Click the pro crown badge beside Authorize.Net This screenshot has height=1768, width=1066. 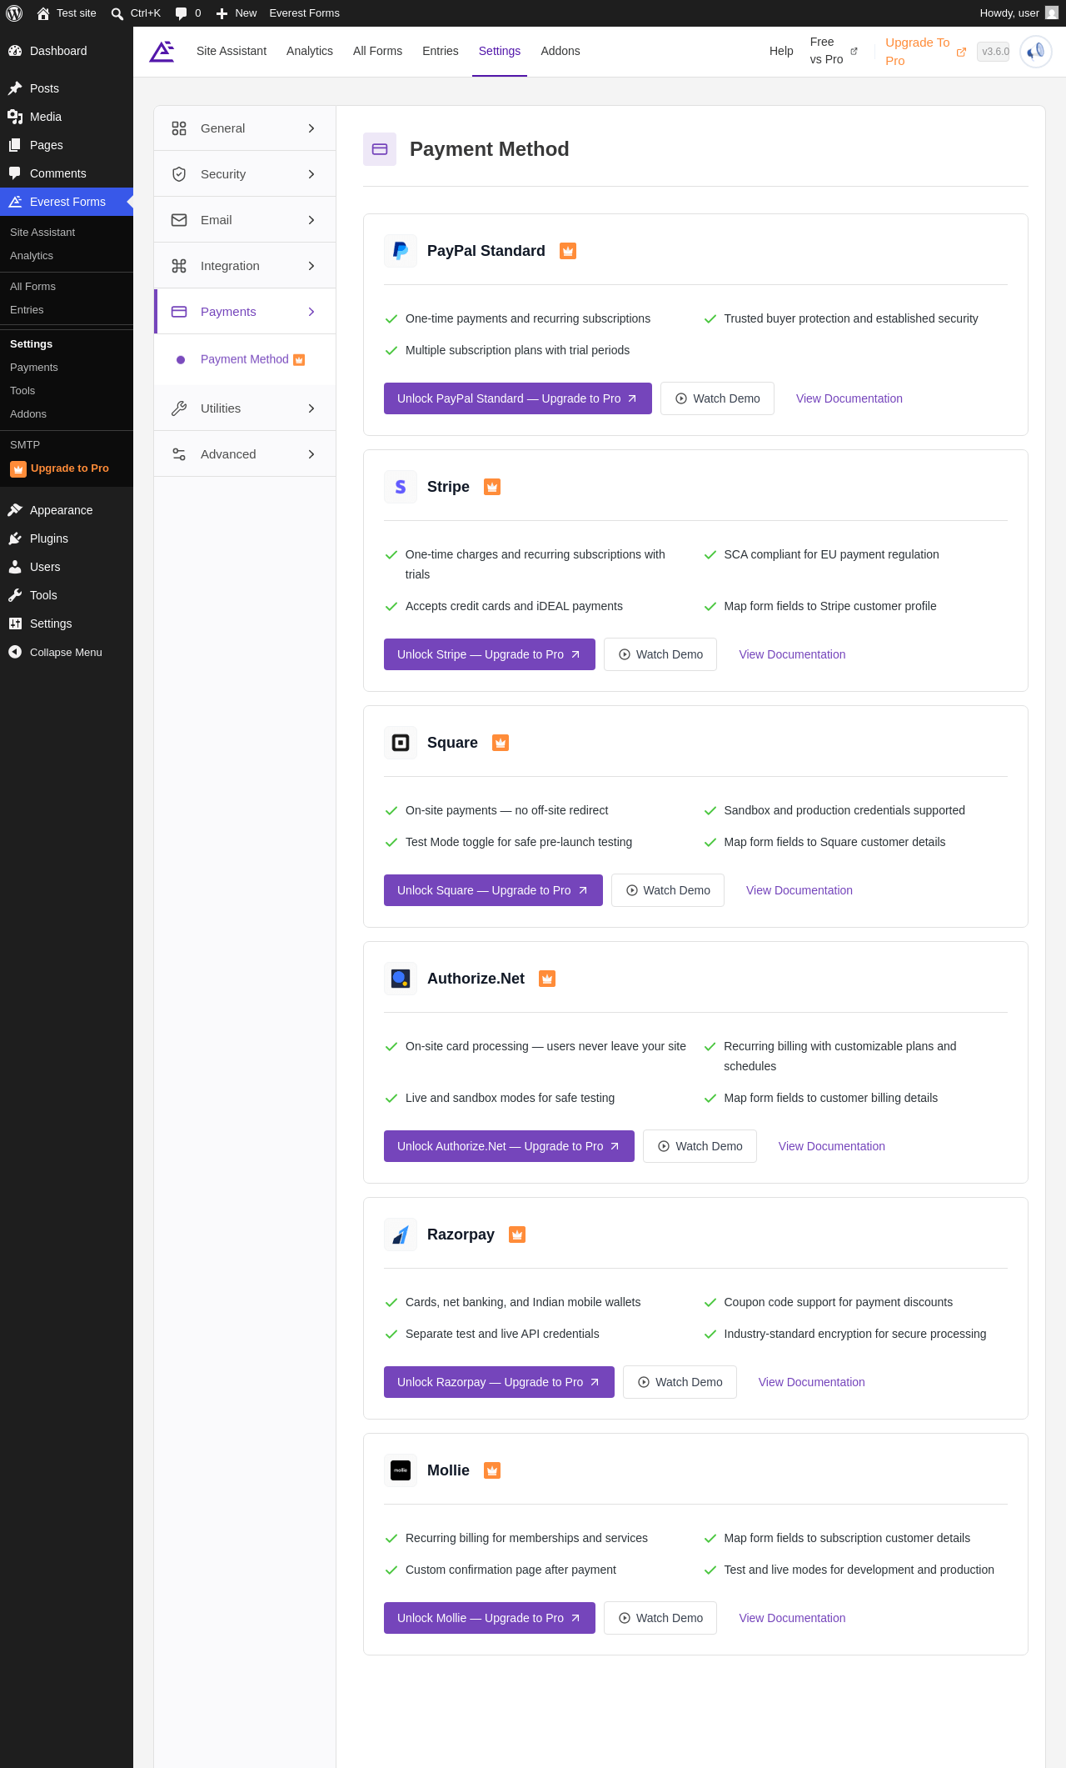[x=547, y=979]
